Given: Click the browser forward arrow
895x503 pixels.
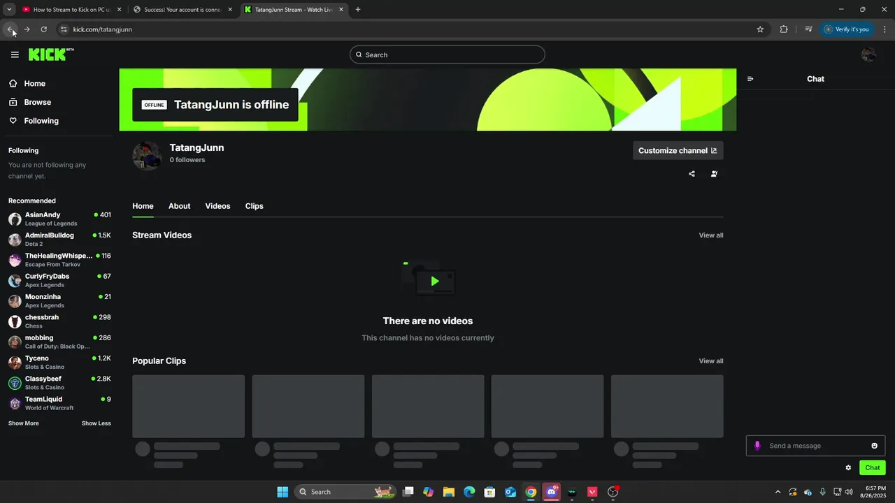Looking at the screenshot, I should point(27,29).
